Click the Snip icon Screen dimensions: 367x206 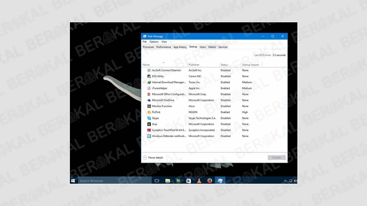coord(149,124)
